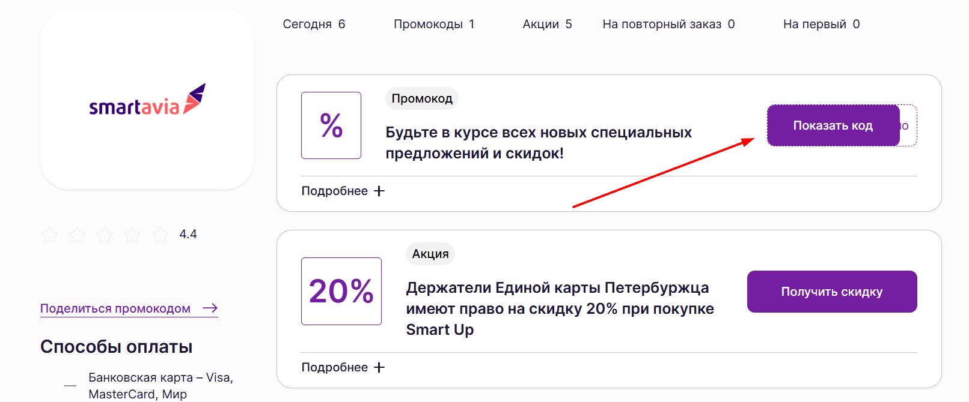The image size is (969, 402).
Task: Click the arrow icon next to Поделиться промокодом
Action: (210, 308)
